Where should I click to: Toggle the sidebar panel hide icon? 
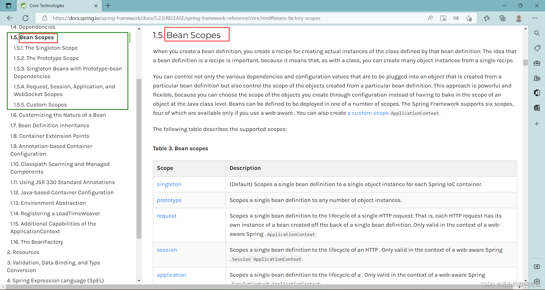(x=537, y=266)
